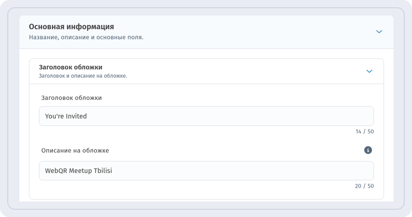Click the Описание на обложке field label

(x=75, y=151)
